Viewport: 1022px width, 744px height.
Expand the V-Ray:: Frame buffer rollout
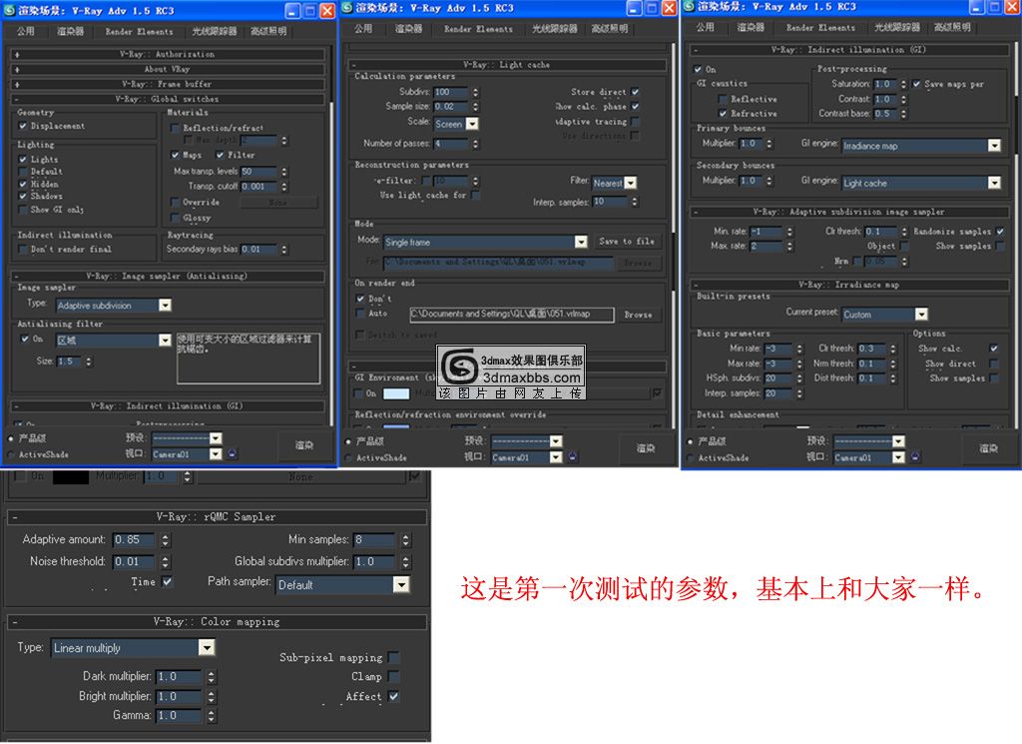coord(168,84)
